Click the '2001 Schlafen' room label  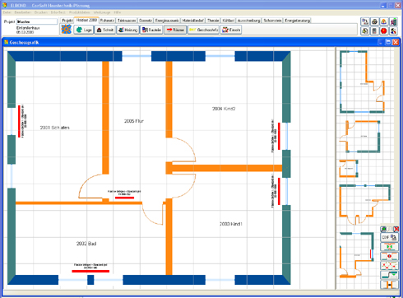coord(54,128)
